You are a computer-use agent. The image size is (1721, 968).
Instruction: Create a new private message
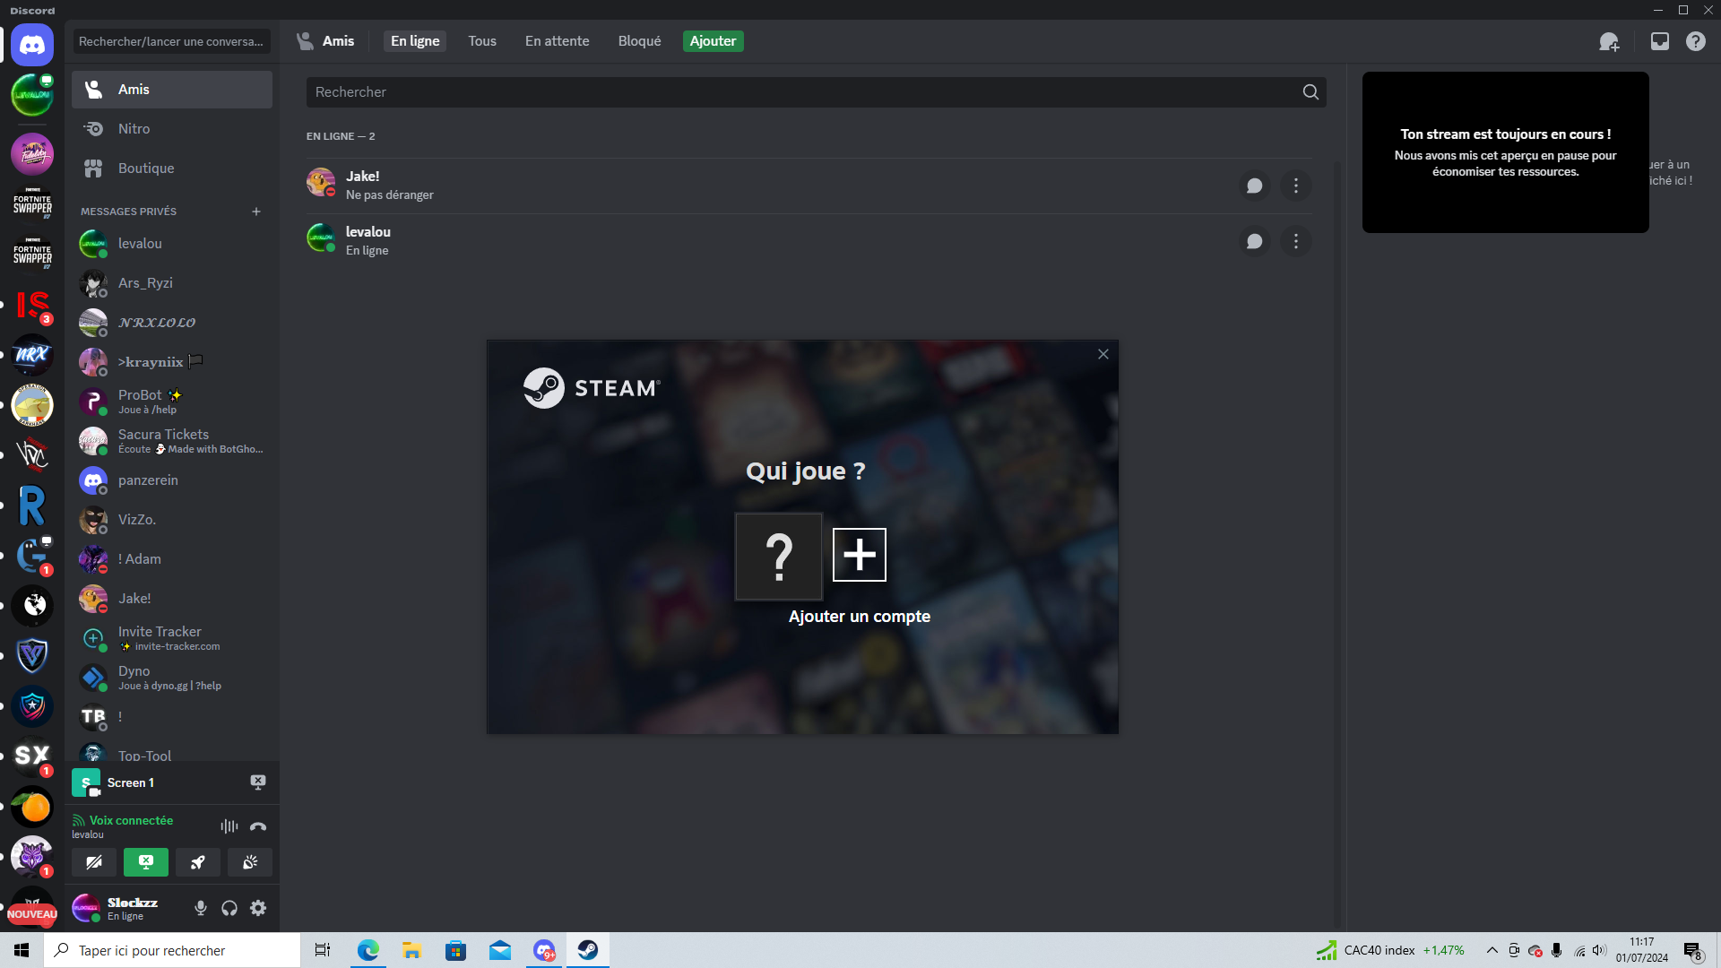point(256,212)
